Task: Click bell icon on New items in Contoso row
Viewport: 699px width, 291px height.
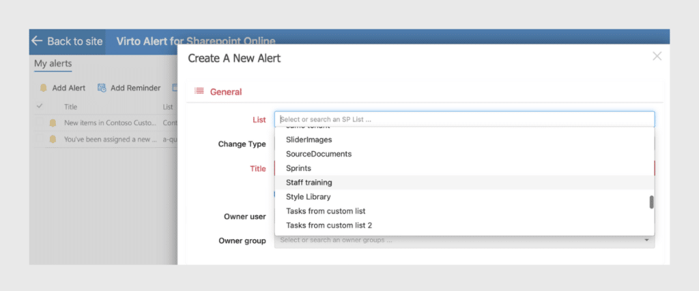Action: point(53,123)
